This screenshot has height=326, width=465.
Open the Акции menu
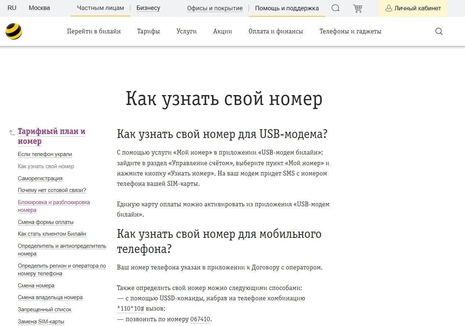tap(222, 32)
